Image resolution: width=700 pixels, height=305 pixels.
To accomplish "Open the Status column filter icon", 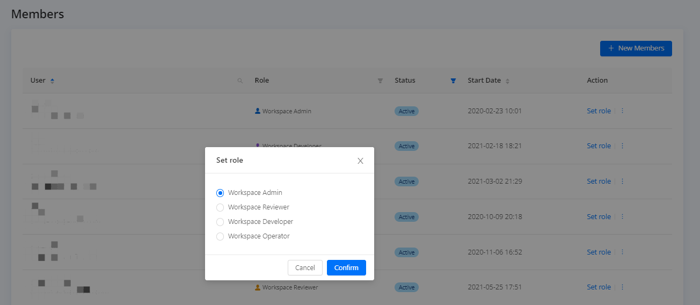I will click(453, 81).
